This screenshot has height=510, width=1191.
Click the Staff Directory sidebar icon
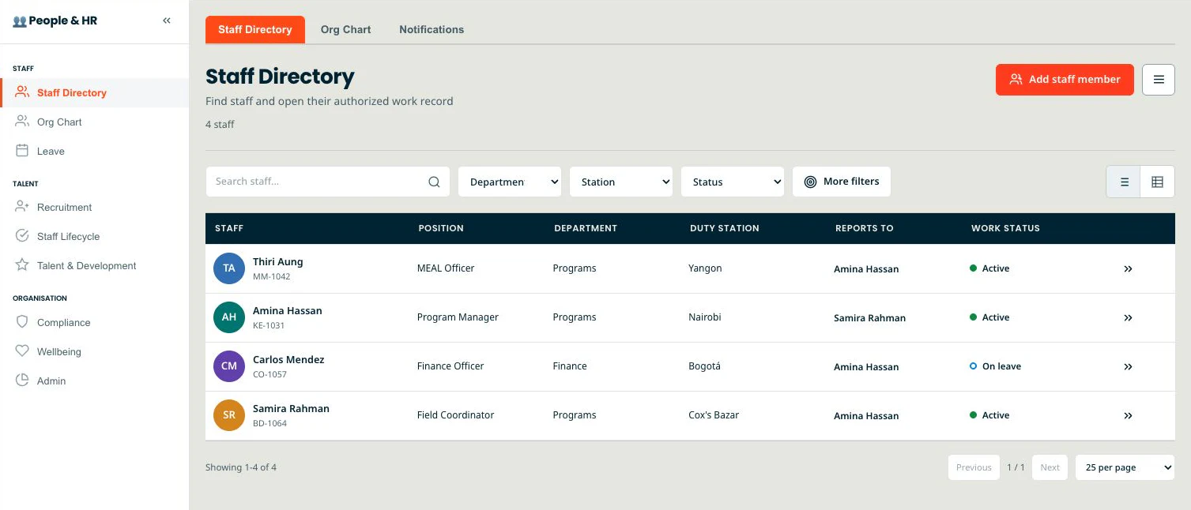[x=22, y=92]
